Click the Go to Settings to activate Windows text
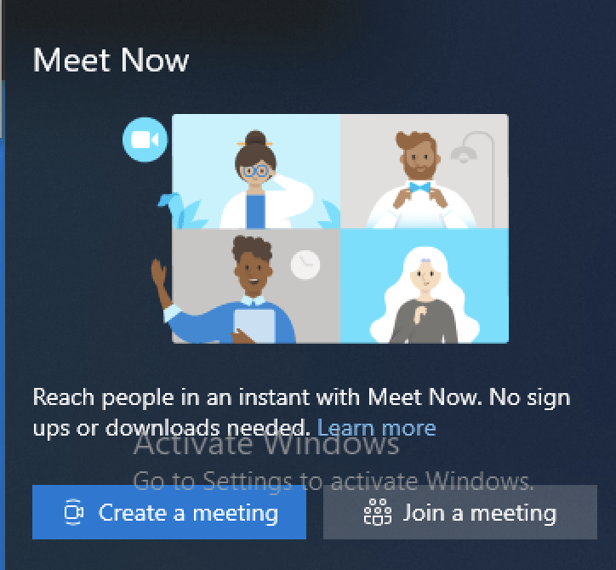The width and height of the screenshot is (616, 570). (x=334, y=482)
